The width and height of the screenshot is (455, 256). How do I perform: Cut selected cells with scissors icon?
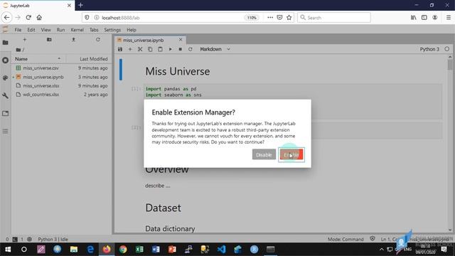pyautogui.click(x=140, y=49)
